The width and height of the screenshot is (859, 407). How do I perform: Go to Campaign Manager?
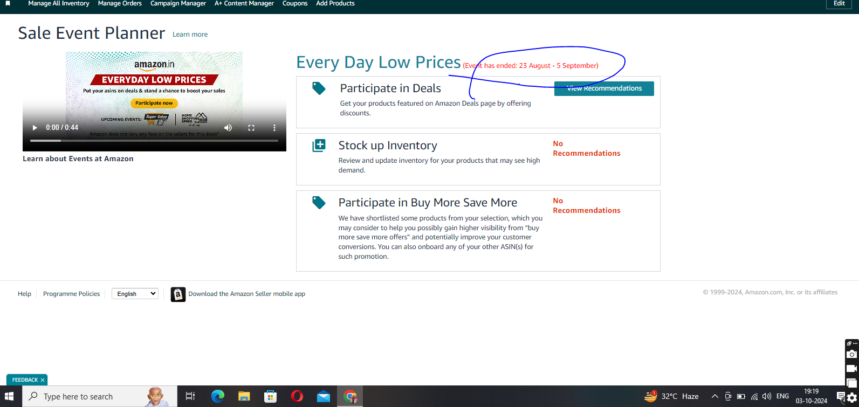(178, 4)
